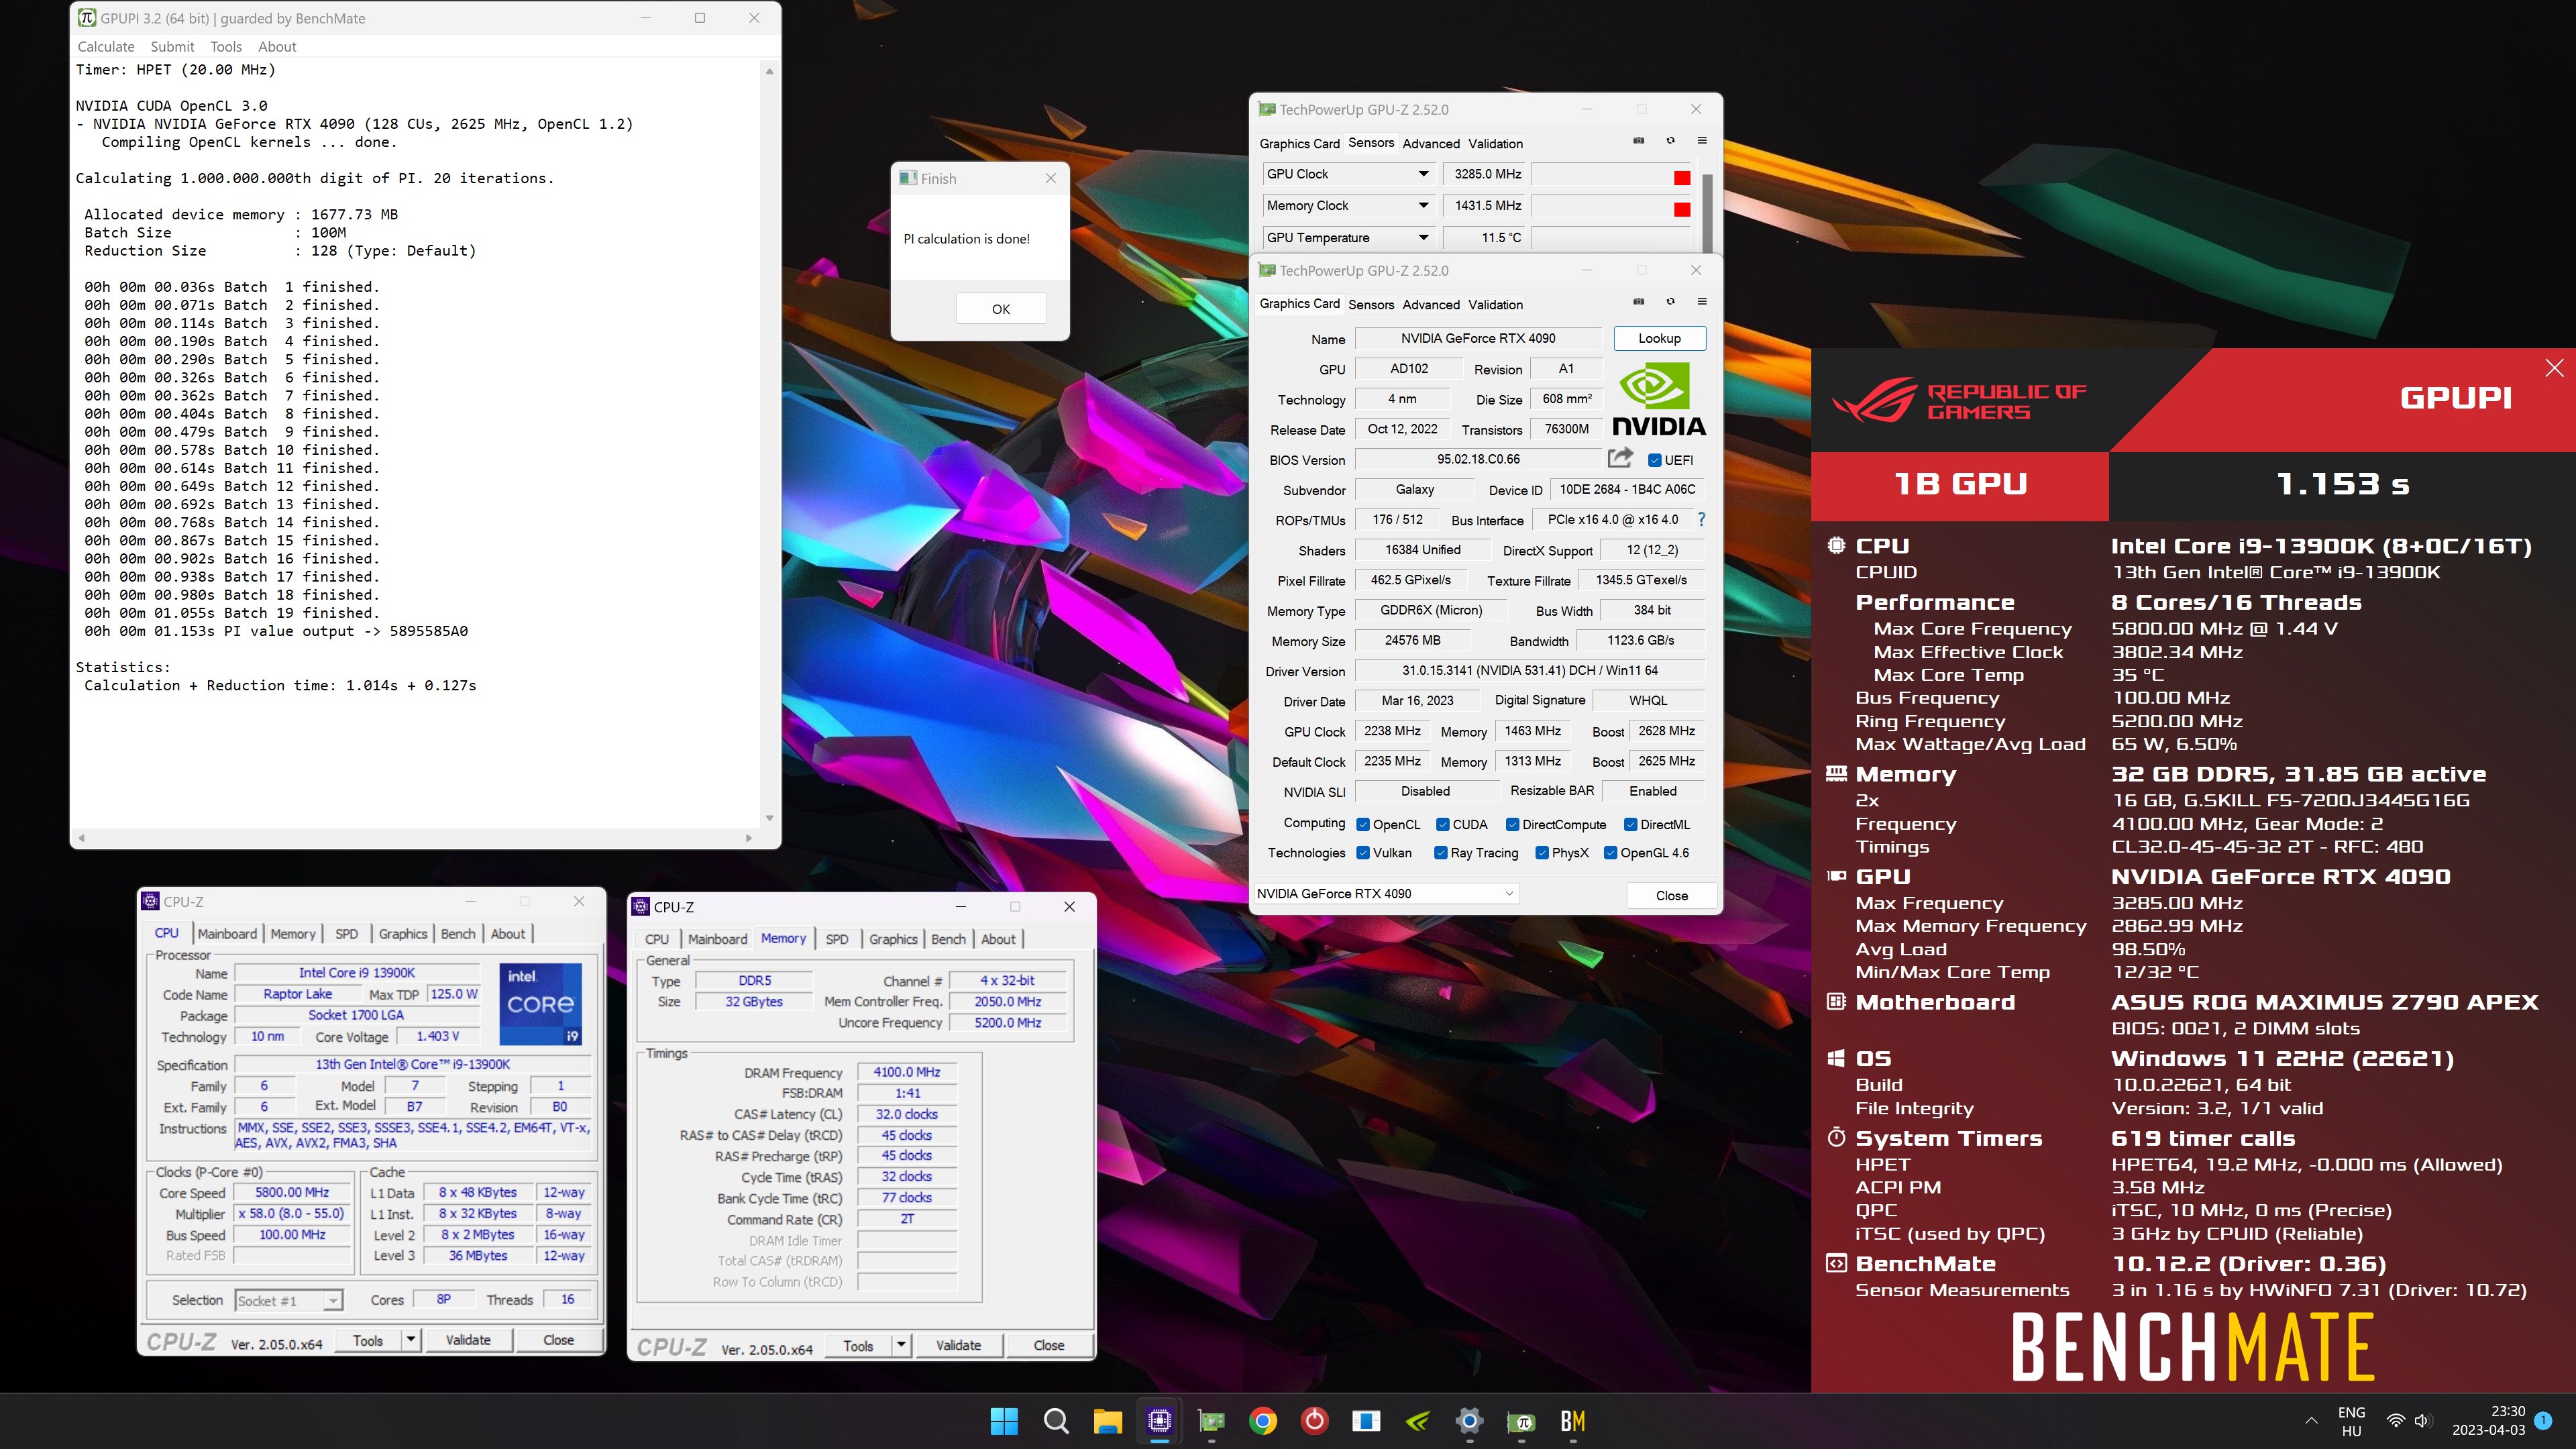Click the GPU Temperature sensor graph bar
This screenshot has height=1449, width=2576.
click(1611, 238)
